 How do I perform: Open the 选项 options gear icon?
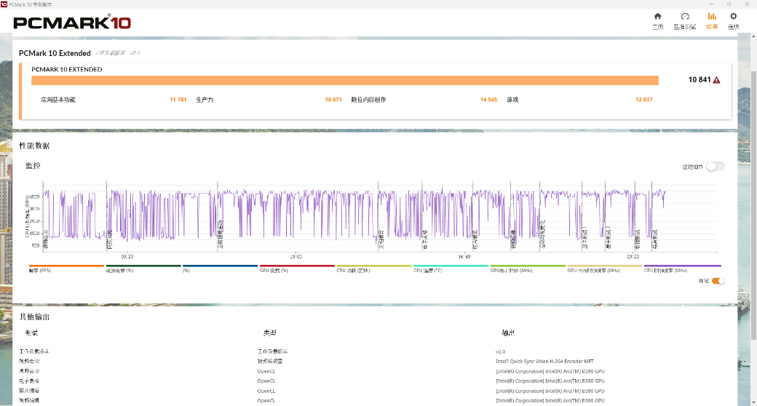pos(733,20)
